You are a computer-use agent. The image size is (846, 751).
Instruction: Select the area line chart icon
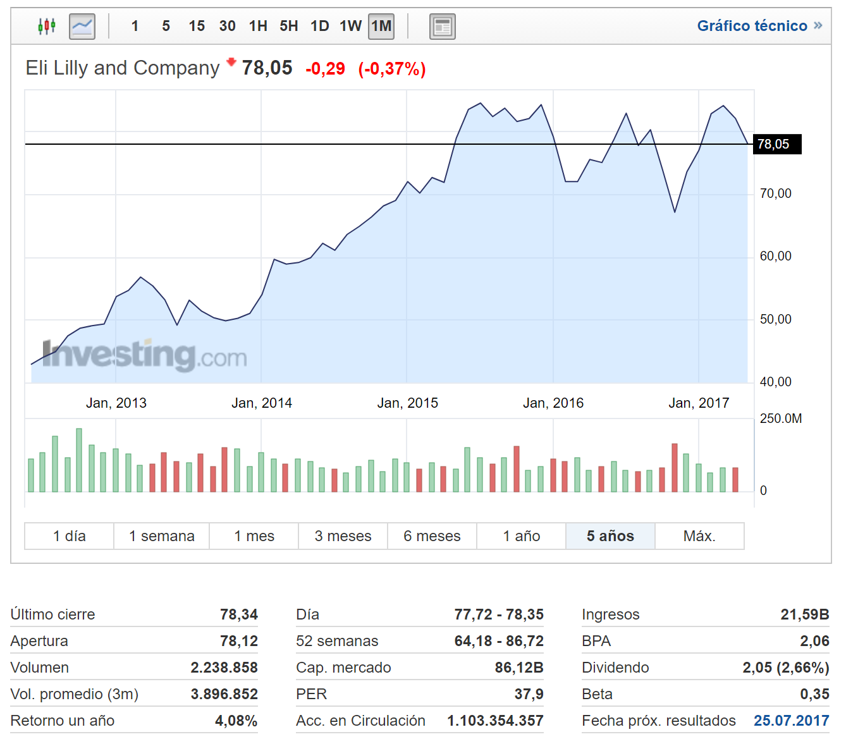click(82, 27)
